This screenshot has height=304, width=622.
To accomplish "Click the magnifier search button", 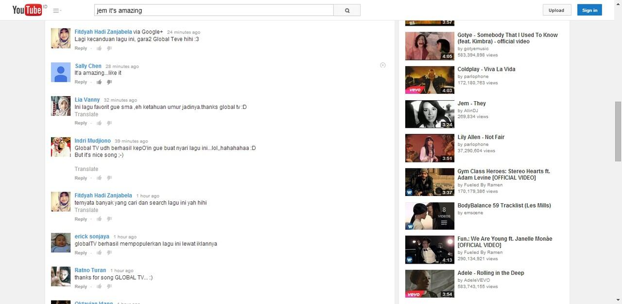I will [347, 10].
